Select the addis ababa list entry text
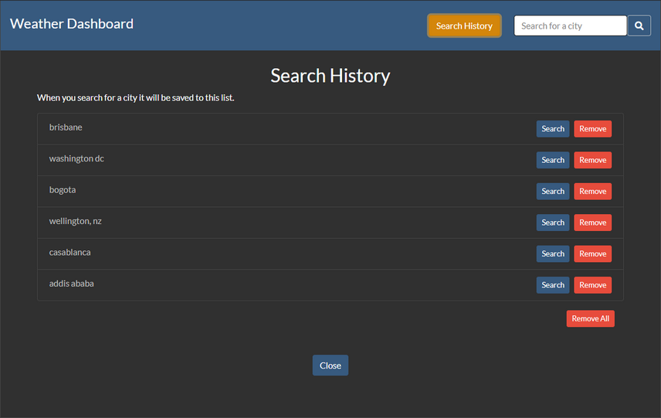The image size is (661, 418). pos(71,284)
